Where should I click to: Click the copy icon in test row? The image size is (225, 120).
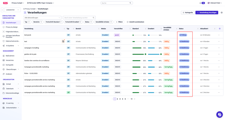click(x=63, y=41)
